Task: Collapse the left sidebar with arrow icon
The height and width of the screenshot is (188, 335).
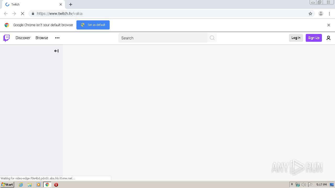Action: click(x=56, y=51)
